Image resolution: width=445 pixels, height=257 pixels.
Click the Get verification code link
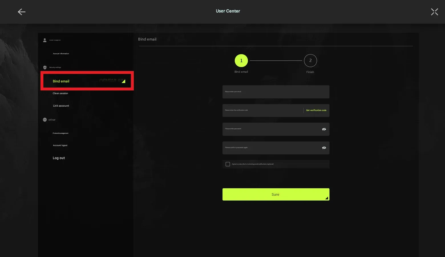316,110
